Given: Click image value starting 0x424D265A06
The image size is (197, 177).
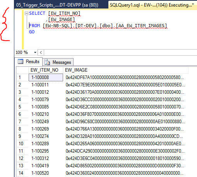Looking at the screenshot, I should [126, 144].
